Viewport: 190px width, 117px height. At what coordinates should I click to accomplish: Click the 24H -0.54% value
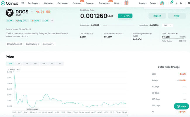182,74
